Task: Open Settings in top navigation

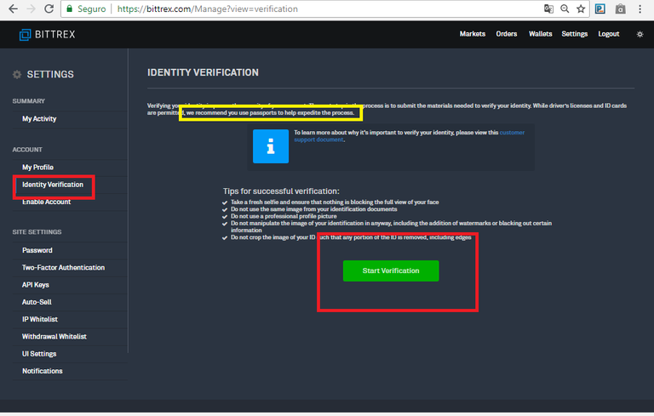Action: tap(574, 34)
